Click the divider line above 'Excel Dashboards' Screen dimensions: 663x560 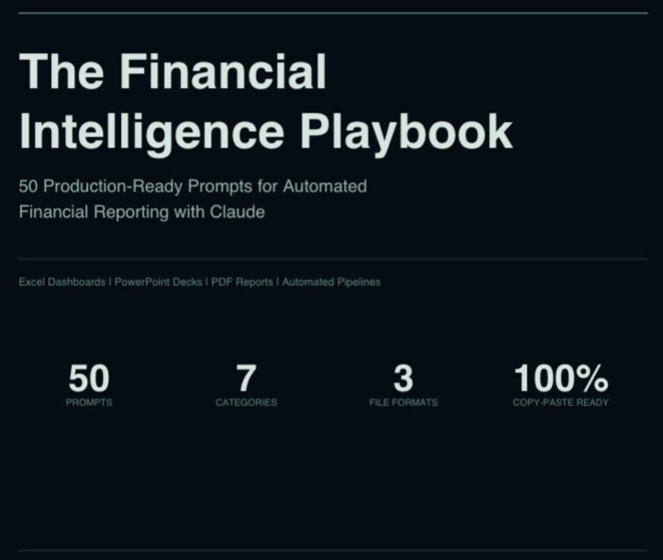click(x=331, y=259)
